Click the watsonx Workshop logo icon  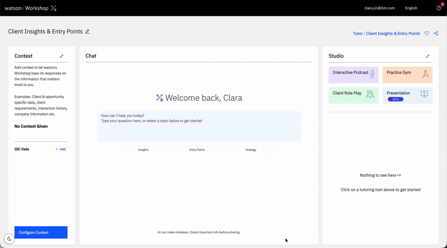[x=53, y=8]
